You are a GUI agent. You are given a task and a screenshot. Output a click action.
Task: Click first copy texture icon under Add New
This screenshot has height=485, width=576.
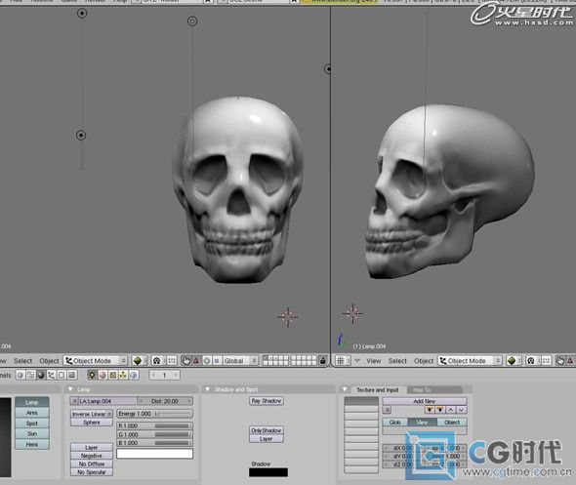point(429,410)
